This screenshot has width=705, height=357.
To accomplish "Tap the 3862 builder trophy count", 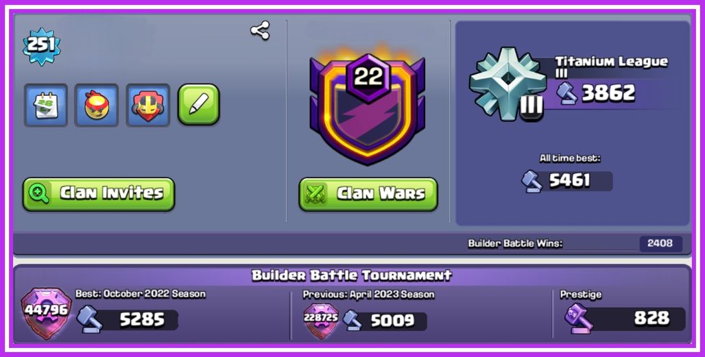I will click(608, 93).
